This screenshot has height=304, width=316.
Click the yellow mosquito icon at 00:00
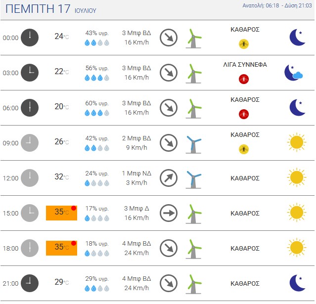244,44
